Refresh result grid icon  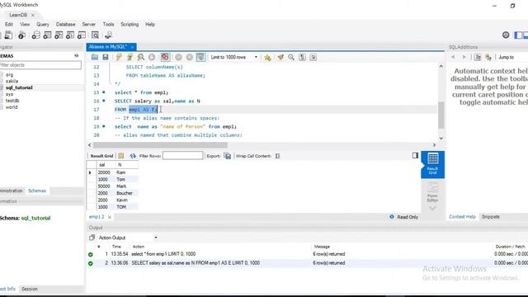coord(133,156)
